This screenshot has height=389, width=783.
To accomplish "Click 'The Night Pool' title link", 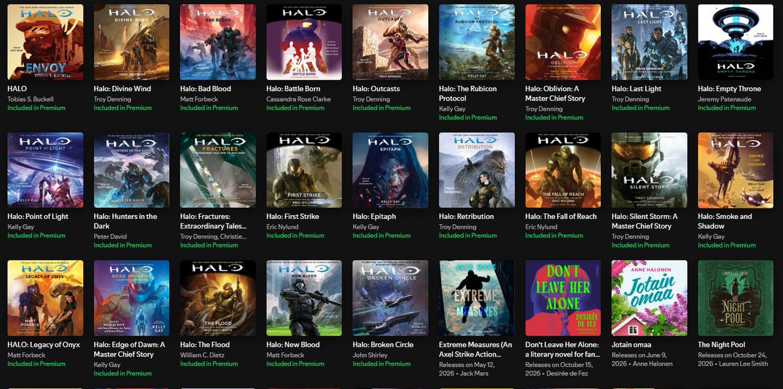I will (722, 344).
